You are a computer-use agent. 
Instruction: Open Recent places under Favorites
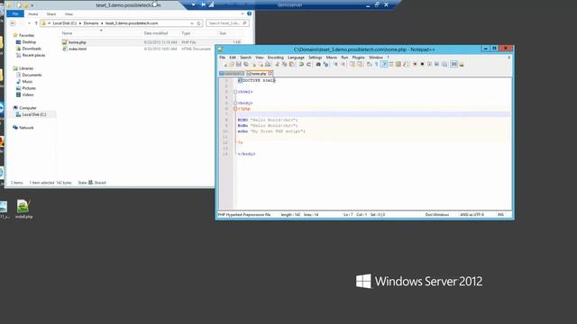tap(33, 55)
